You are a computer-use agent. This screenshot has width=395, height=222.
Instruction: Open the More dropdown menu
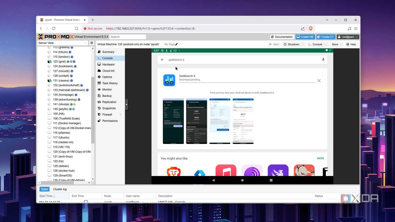point(337,44)
